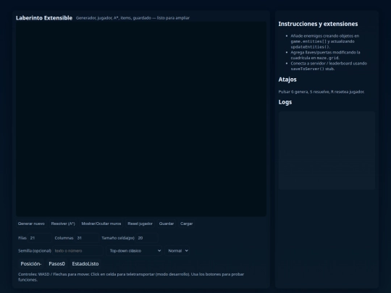Open the Normal difficulty dropdown
The image size is (391, 293).
[177, 250]
